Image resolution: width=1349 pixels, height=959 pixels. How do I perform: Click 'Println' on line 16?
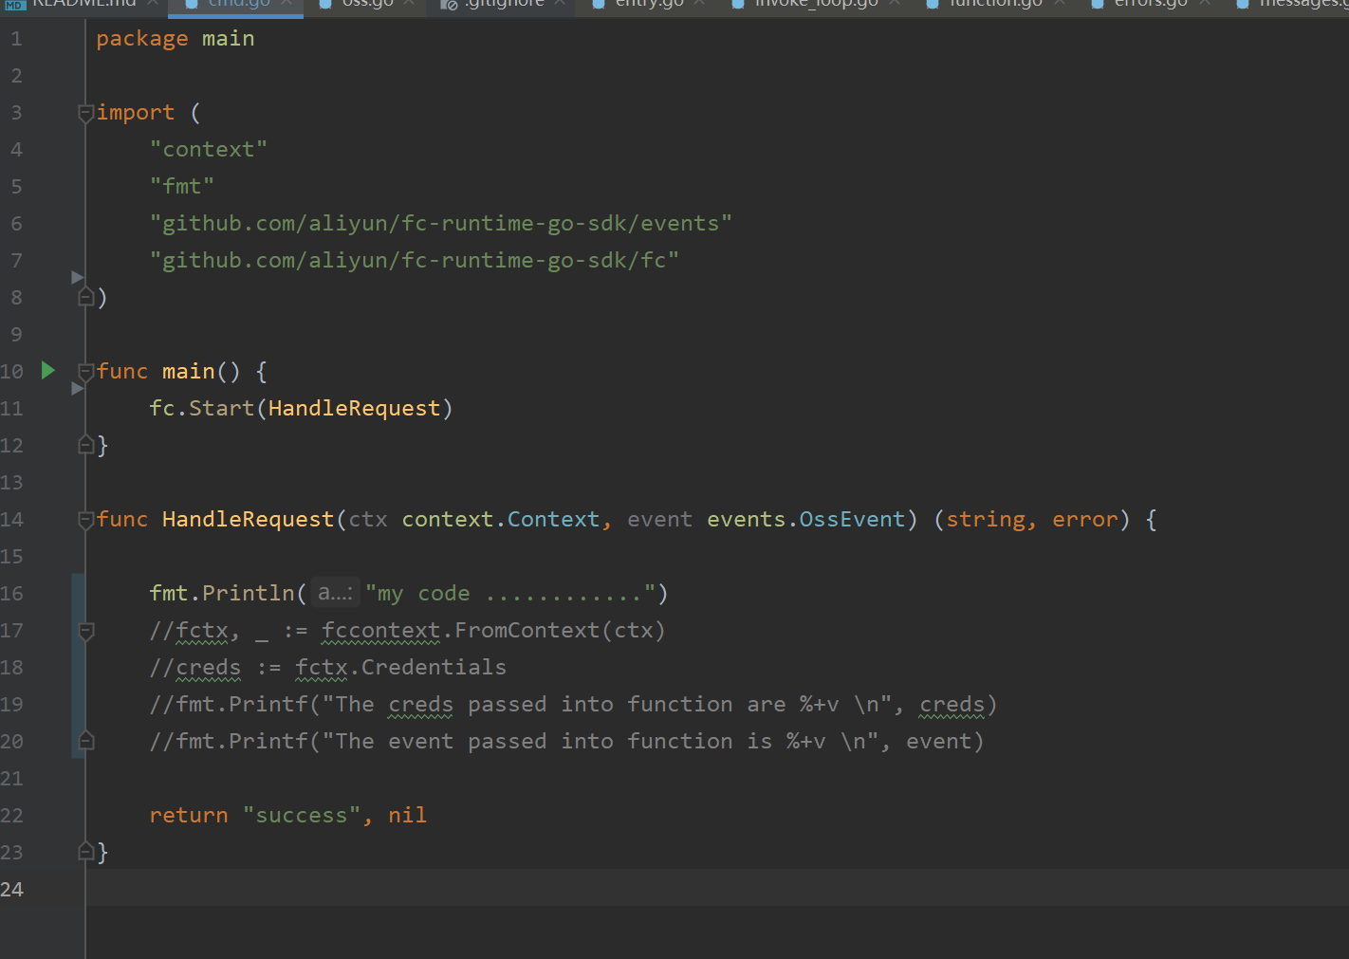(249, 594)
